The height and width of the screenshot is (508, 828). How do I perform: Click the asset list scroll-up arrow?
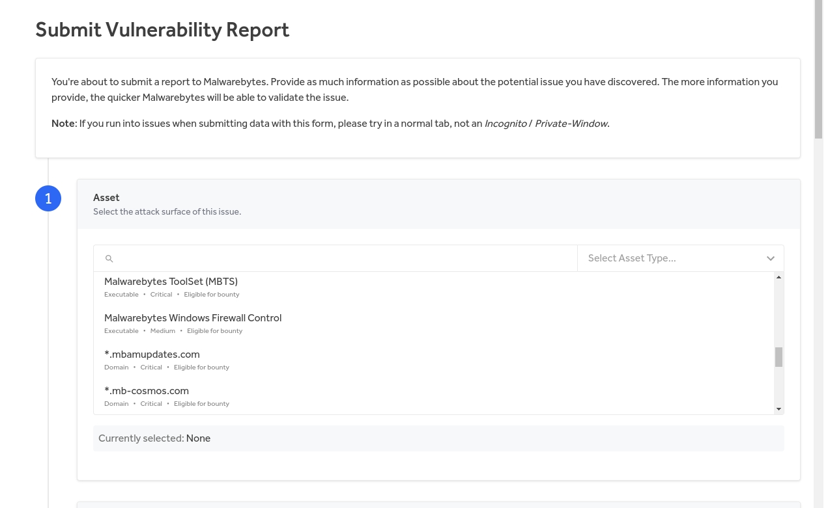[778, 277]
